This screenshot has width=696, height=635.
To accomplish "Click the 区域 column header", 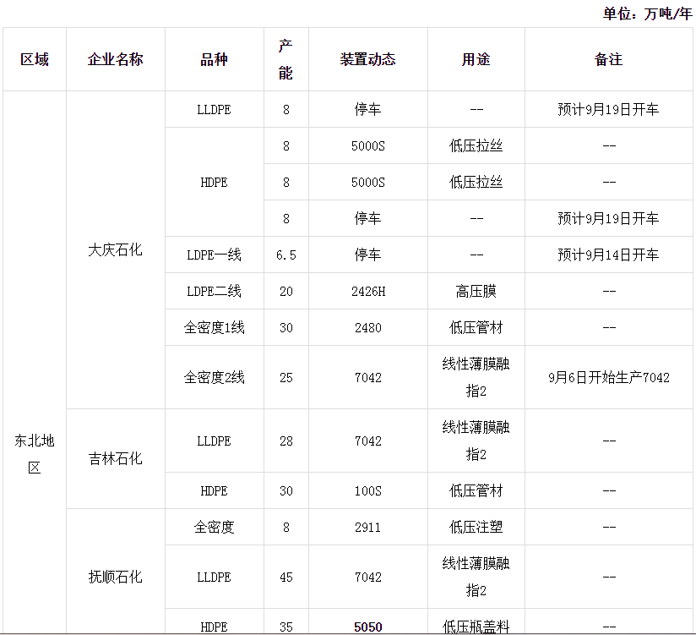I will (35, 59).
